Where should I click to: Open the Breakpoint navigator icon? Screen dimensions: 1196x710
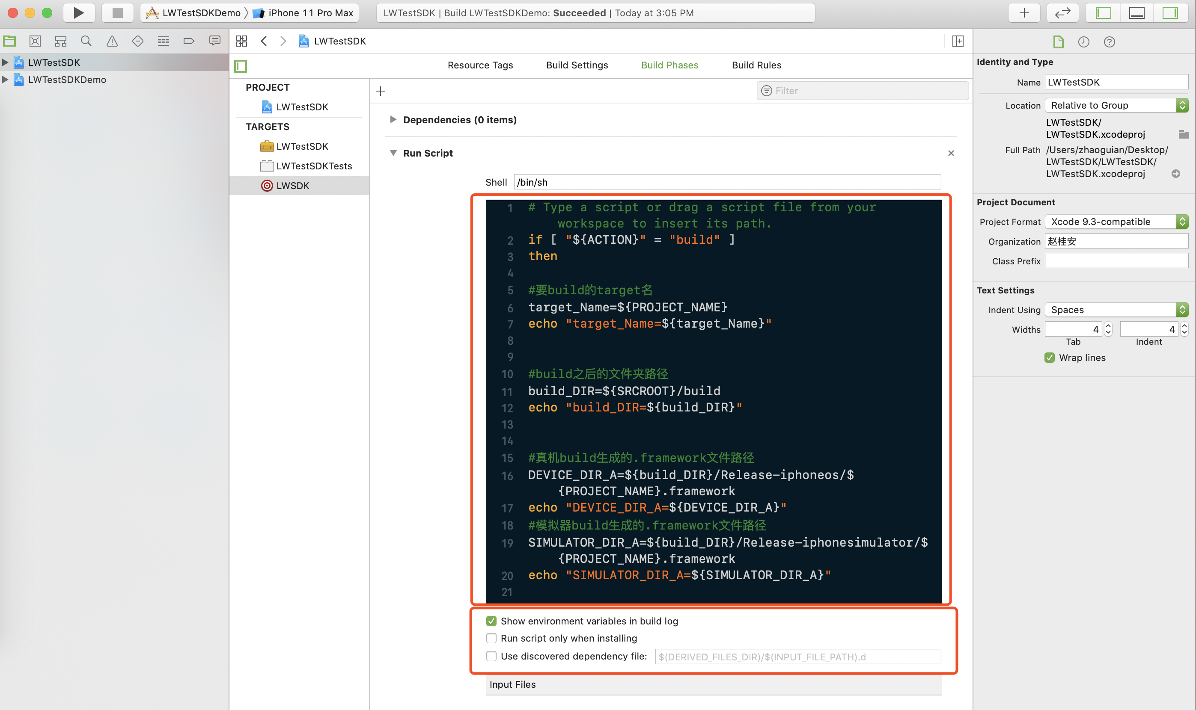click(189, 41)
